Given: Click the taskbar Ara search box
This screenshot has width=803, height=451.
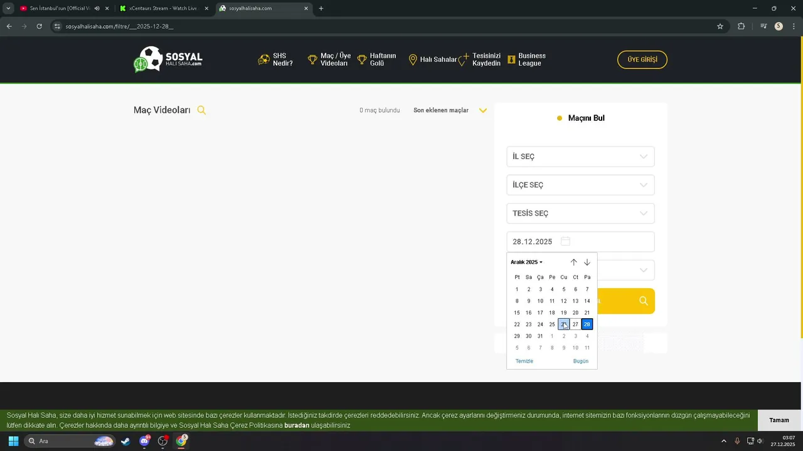Looking at the screenshot, I should click(70, 441).
